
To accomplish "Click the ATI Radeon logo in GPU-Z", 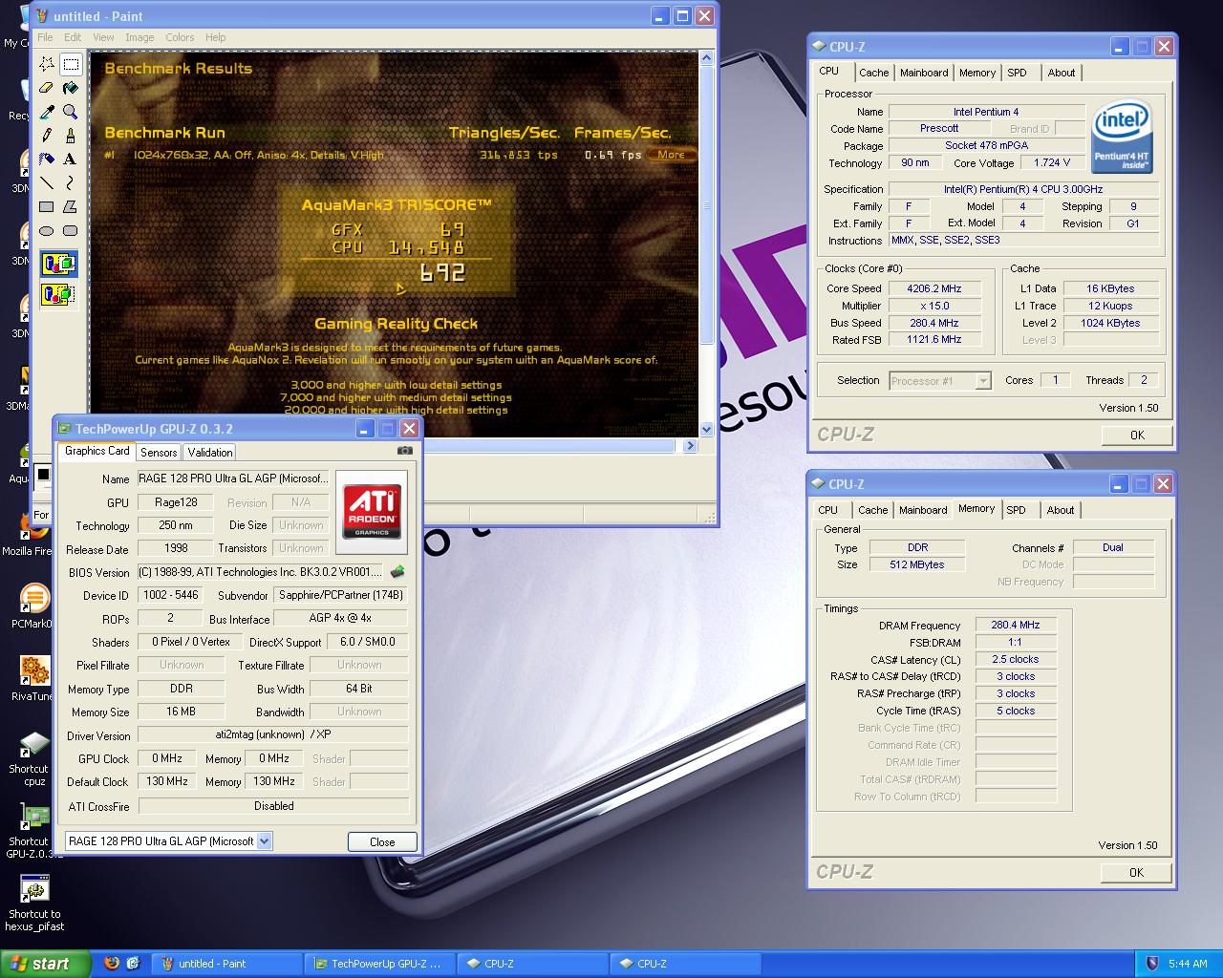I will 372,512.
